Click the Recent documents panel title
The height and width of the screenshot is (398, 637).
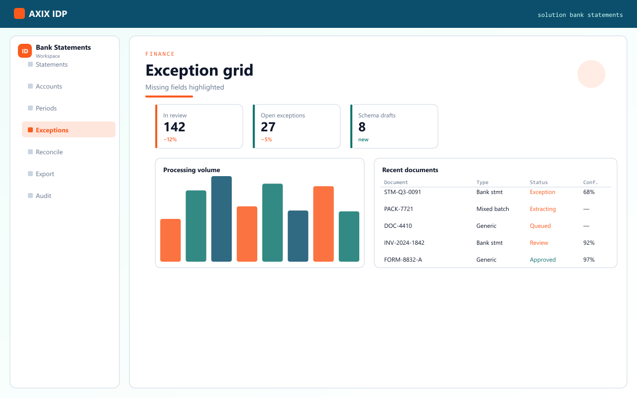coord(410,170)
